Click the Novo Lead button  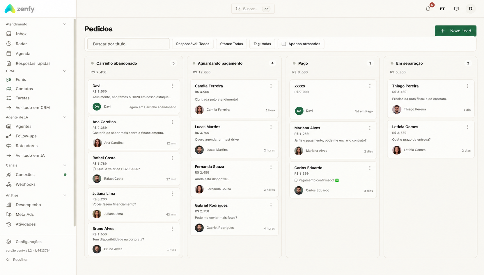click(455, 31)
